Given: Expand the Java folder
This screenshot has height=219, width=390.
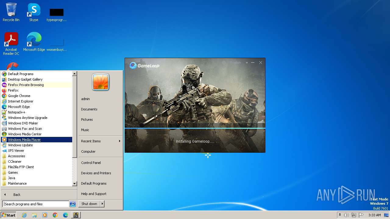Looking at the screenshot, I should coord(37,178).
